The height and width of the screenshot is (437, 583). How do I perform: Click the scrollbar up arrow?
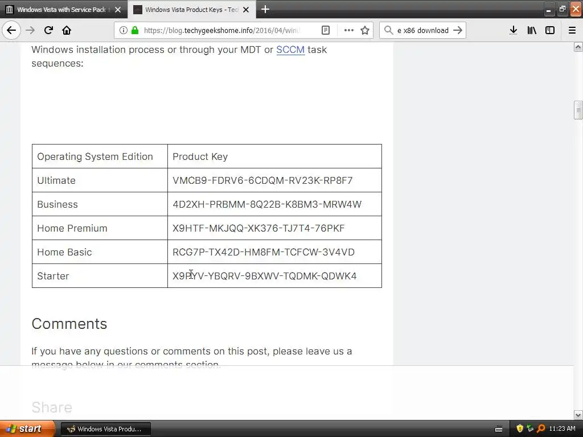578,47
